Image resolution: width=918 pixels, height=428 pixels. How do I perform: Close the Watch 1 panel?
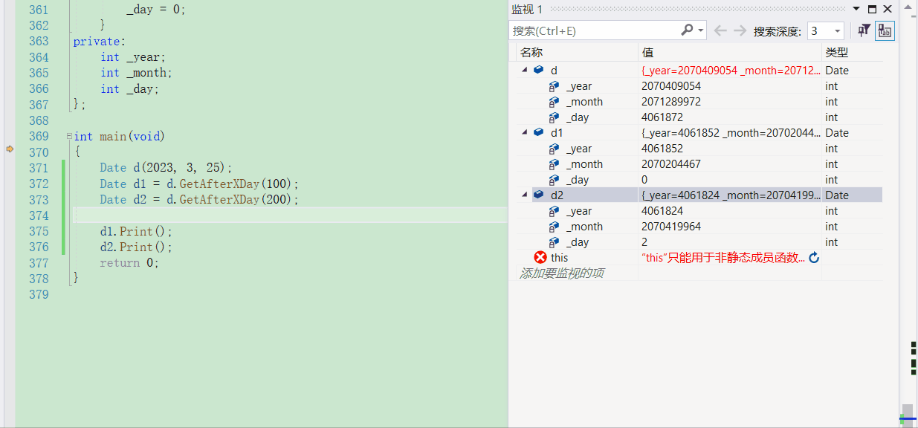click(887, 9)
